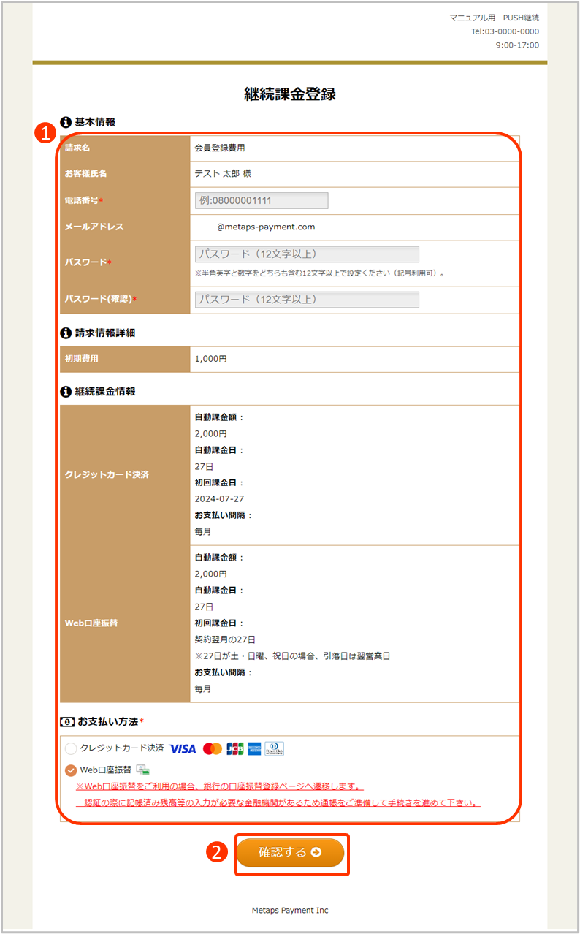Click the VISA card logo

(x=183, y=748)
